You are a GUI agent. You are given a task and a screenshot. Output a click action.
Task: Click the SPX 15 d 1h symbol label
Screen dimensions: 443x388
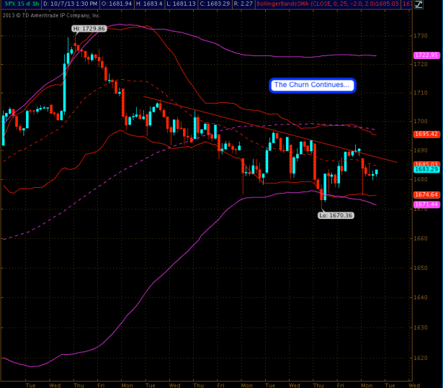[x=15, y=4]
